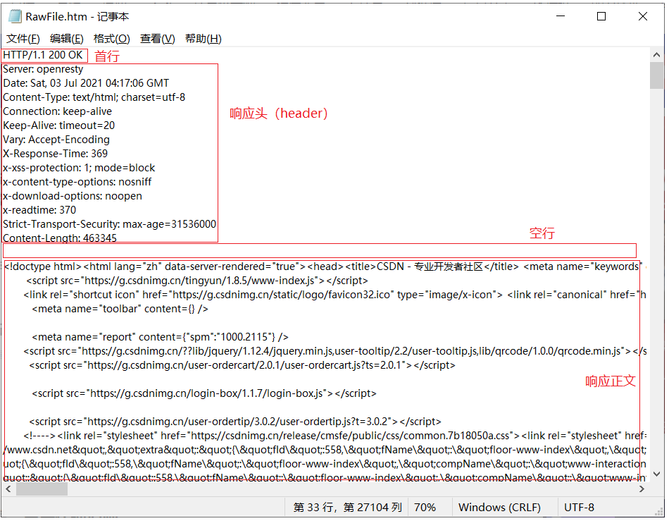
Task: Close the RawFile.htm Notepad window
Action: pos(642,16)
